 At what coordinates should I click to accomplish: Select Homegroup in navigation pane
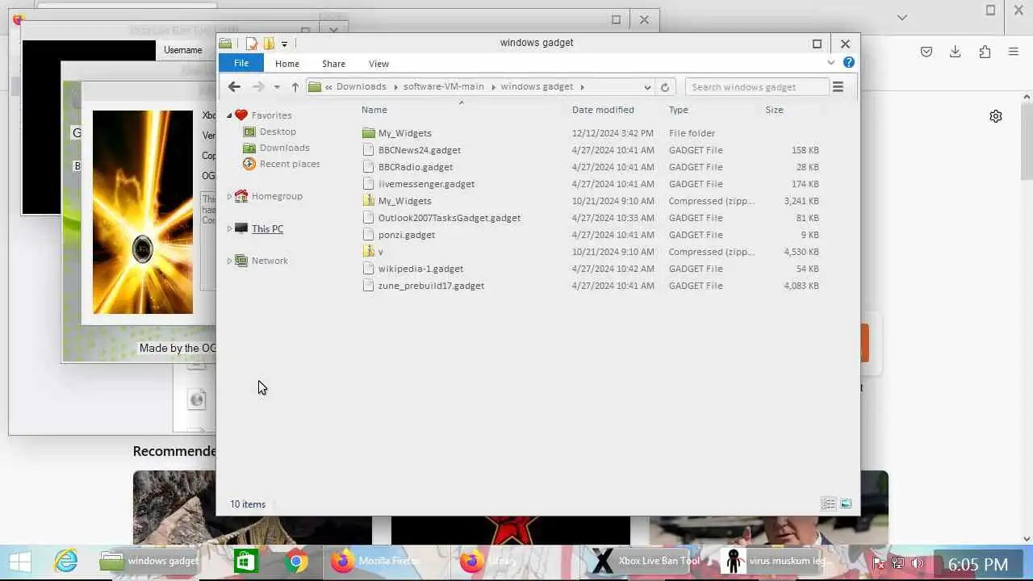(277, 196)
